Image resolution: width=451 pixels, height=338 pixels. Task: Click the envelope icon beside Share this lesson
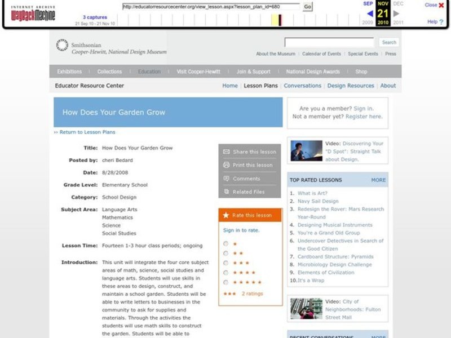(227, 152)
